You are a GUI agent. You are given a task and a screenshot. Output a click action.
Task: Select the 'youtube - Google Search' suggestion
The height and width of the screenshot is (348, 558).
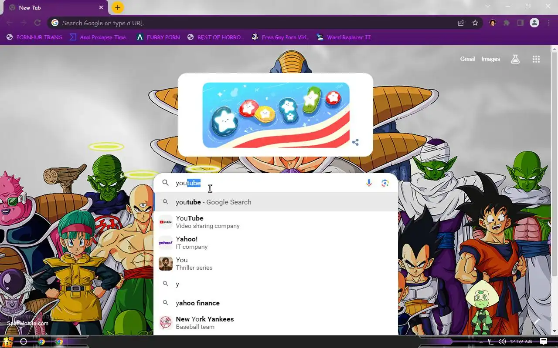click(x=276, y=202)
